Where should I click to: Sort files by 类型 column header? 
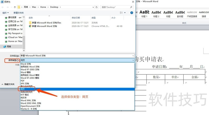tap(94, 18)
